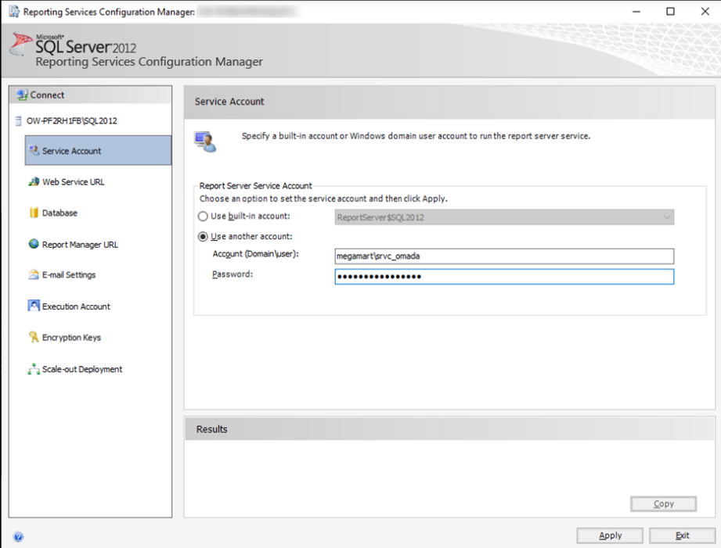The width and height of the screenshot is (721, 548).
Task: Open help via the blue question icon
Action: point(18,536)
